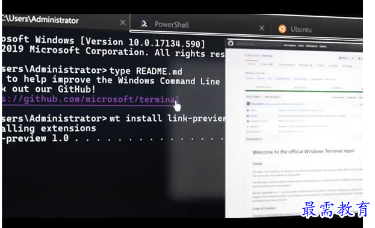Click 'Welcome to the official Windows Terminal repo!' heading
Viewport: 375px width, 228px height.
[x=303, y=152]
